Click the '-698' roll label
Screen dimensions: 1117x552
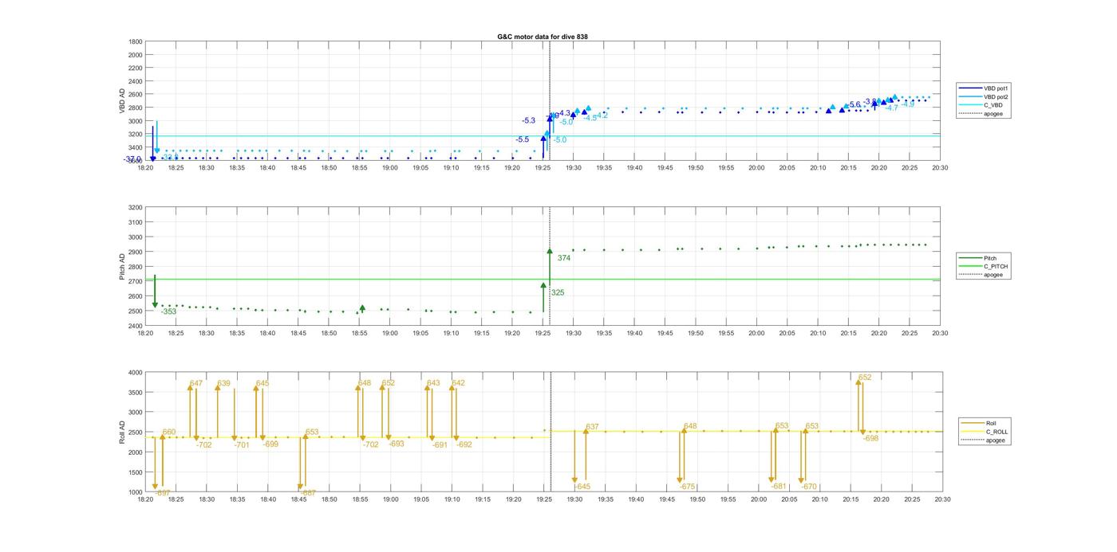[x=870, y=438]
